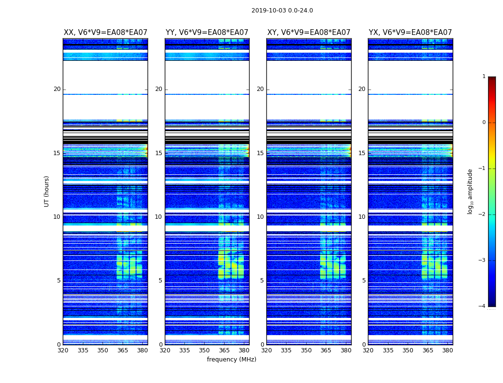Click the 365 tick under the XX panel

coord(123,350)
